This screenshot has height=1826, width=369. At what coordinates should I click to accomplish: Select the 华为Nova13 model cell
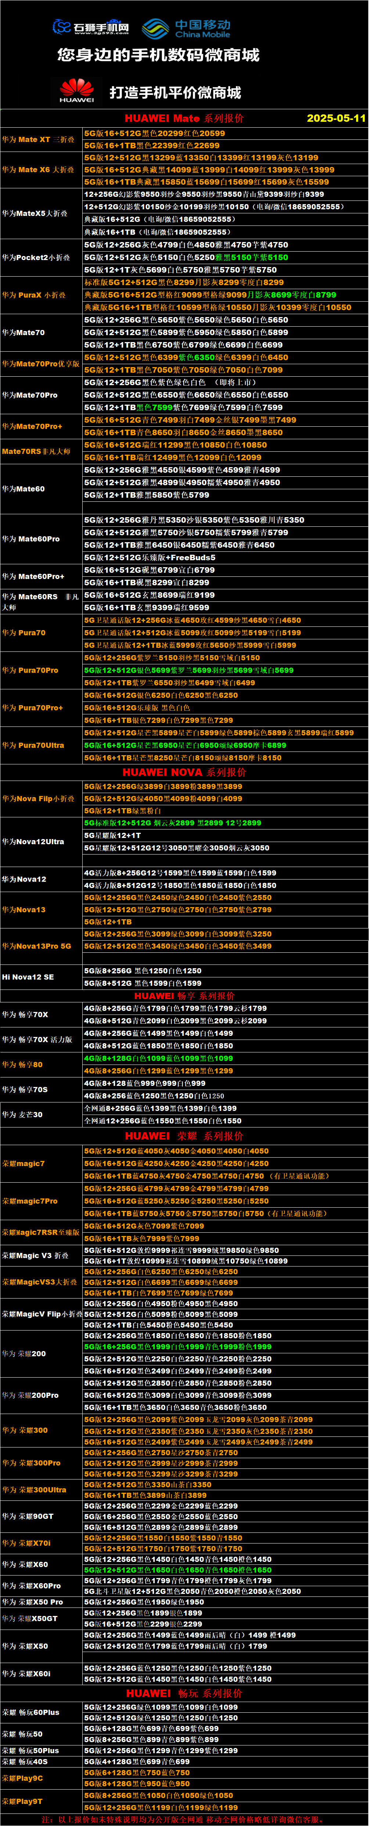tap(41, 909)
